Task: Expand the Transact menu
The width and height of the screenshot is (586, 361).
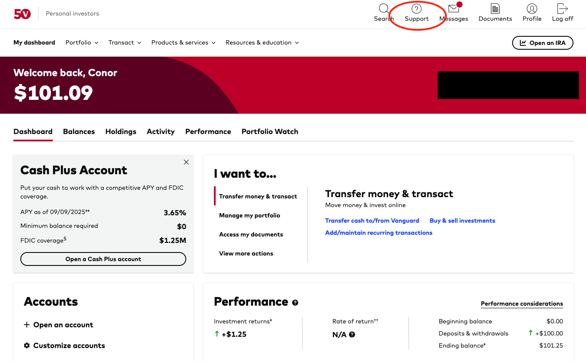Action: click(125, 42)
